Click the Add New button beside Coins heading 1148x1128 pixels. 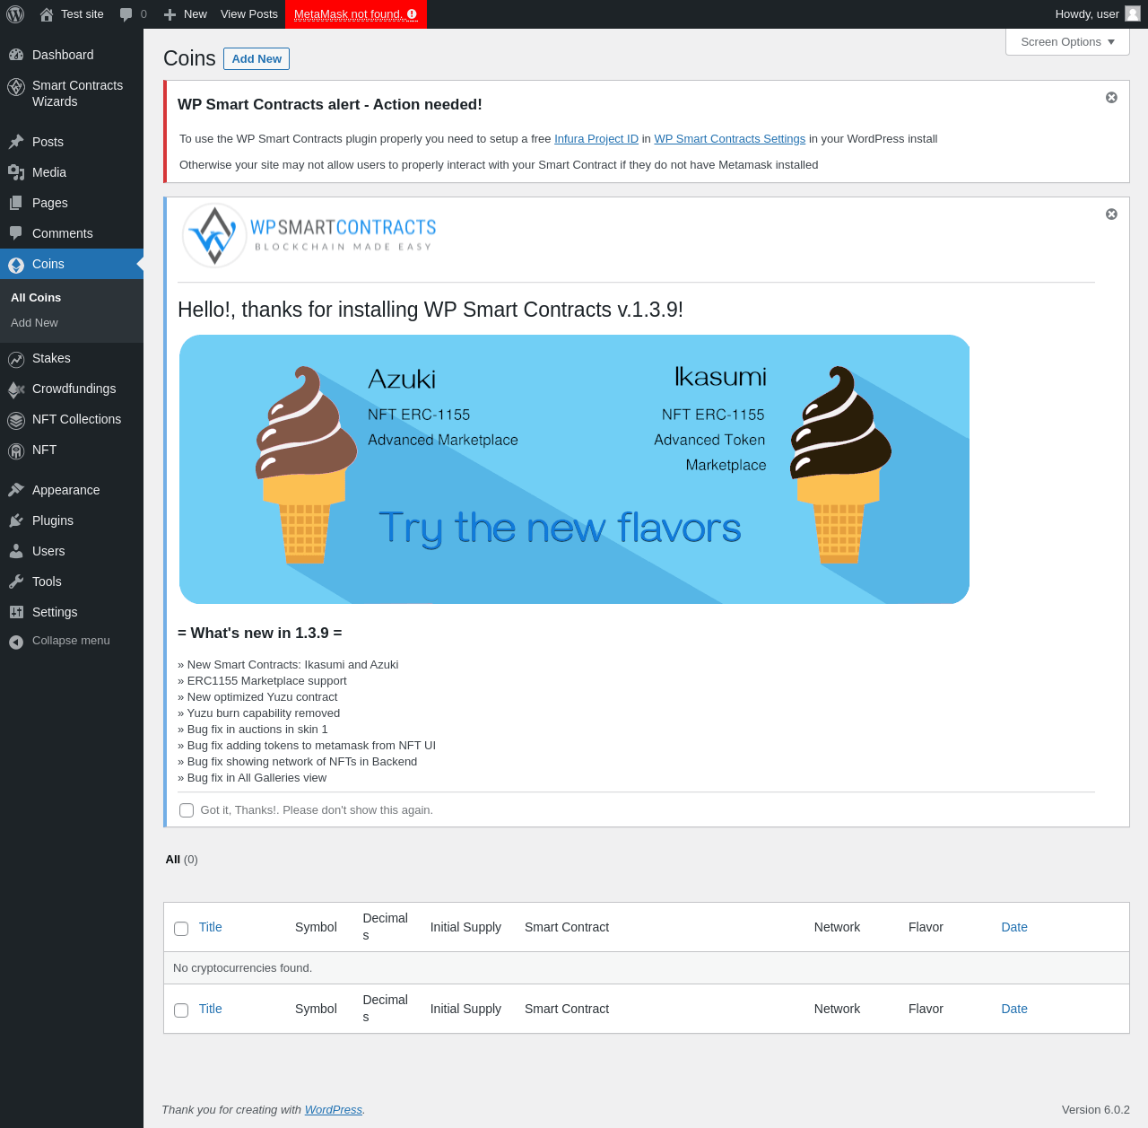pyautogui.click(x=257, y=58)
